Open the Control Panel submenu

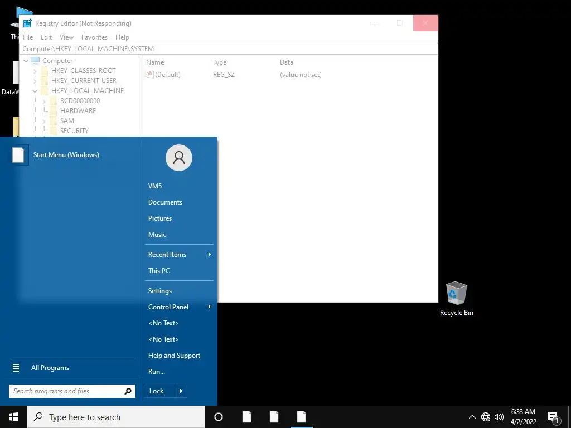click(179, 307)
